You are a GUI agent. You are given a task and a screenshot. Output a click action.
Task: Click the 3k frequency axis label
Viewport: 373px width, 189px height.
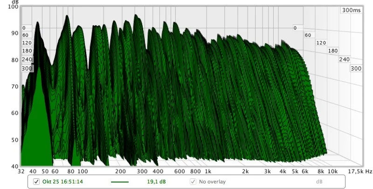(x=267, y=171)
